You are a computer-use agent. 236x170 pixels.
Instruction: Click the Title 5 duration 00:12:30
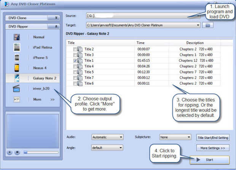click(144, 72)
